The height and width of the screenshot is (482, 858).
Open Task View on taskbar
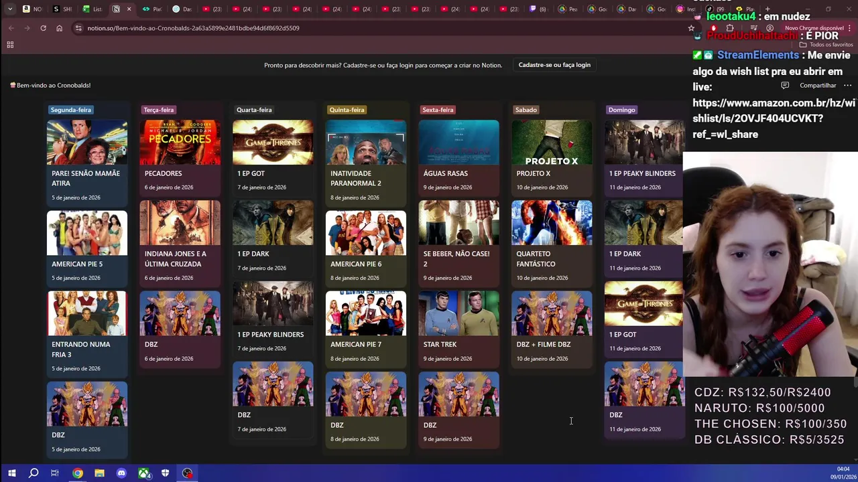pyautogui.click(x=55, y=473)
